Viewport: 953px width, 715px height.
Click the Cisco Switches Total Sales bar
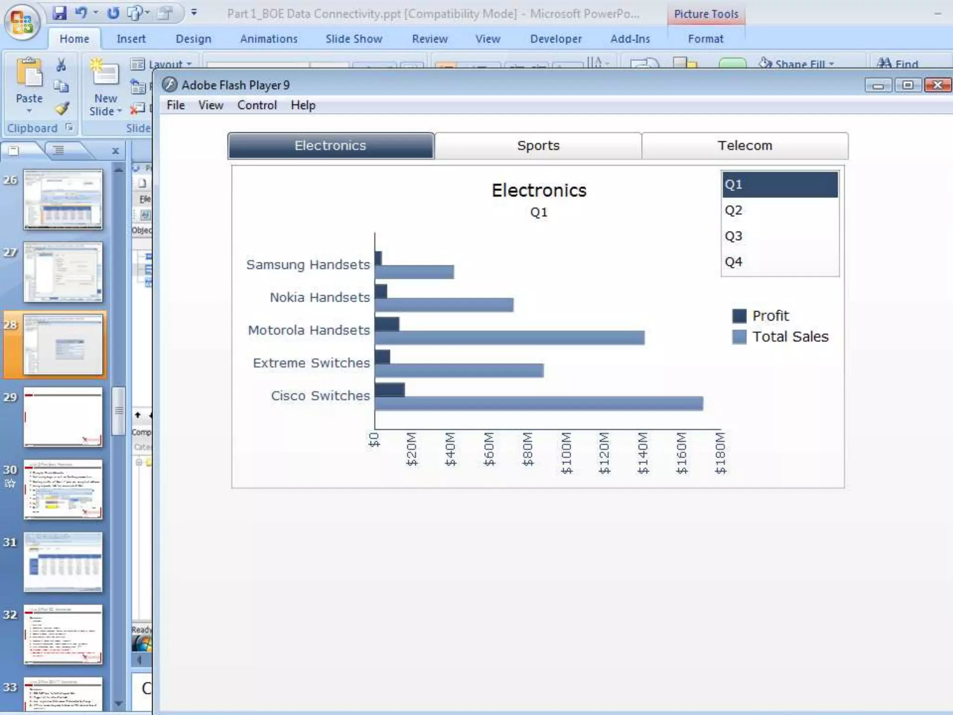[539, 403]
